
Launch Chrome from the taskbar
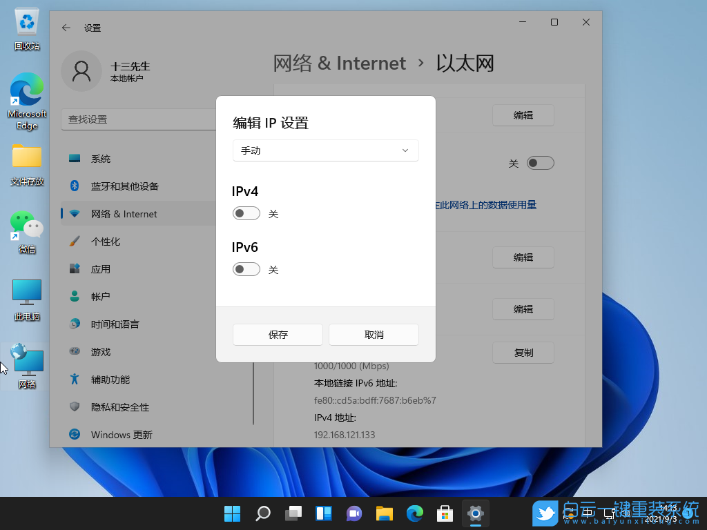pyautogui.click(x=414, y=513)
